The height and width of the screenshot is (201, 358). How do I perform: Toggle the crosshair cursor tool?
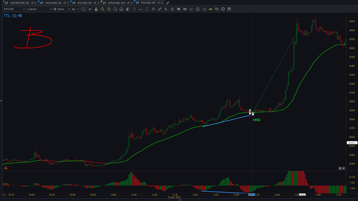[204, 9]
